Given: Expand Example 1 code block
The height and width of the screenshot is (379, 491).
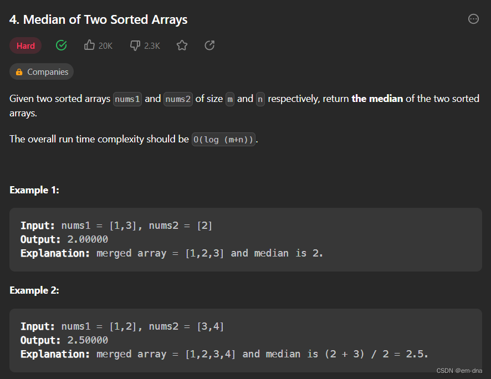Looking at the screenshot, I should [245, 239].
